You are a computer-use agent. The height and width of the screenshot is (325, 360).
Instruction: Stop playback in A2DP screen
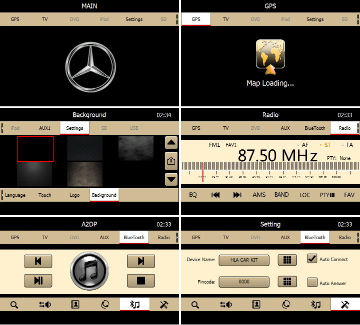[x=140, y=281]
